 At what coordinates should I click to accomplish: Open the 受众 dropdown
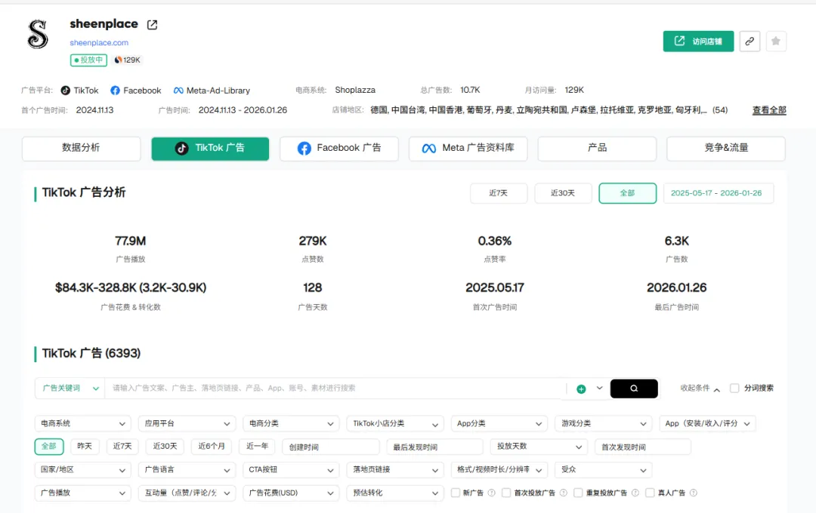click(603, 470)
